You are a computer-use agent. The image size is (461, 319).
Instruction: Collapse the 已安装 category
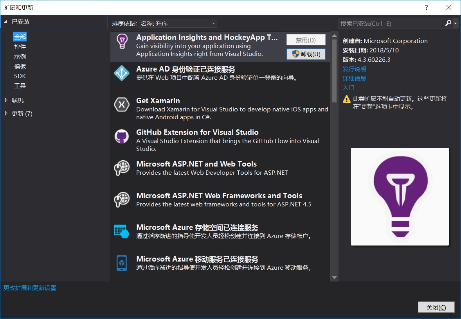pos(5,22)
